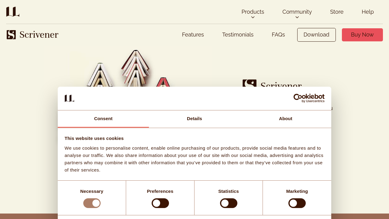Go to the Testimonials link

(238, 35)
